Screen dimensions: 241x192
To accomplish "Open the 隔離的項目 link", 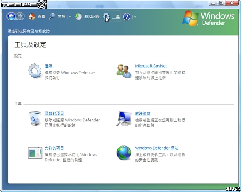I will tap(54, 114).
